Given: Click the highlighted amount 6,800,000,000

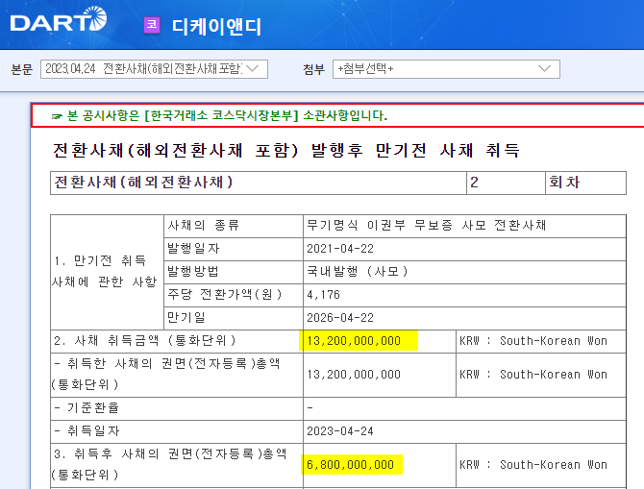Looking at the screenshot, I should (350, 465).
